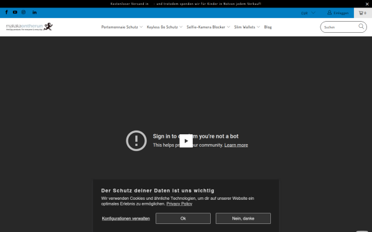Play the video with the play button
The width and height of the screenshot is (372, 232).
[x=186, y=141]
